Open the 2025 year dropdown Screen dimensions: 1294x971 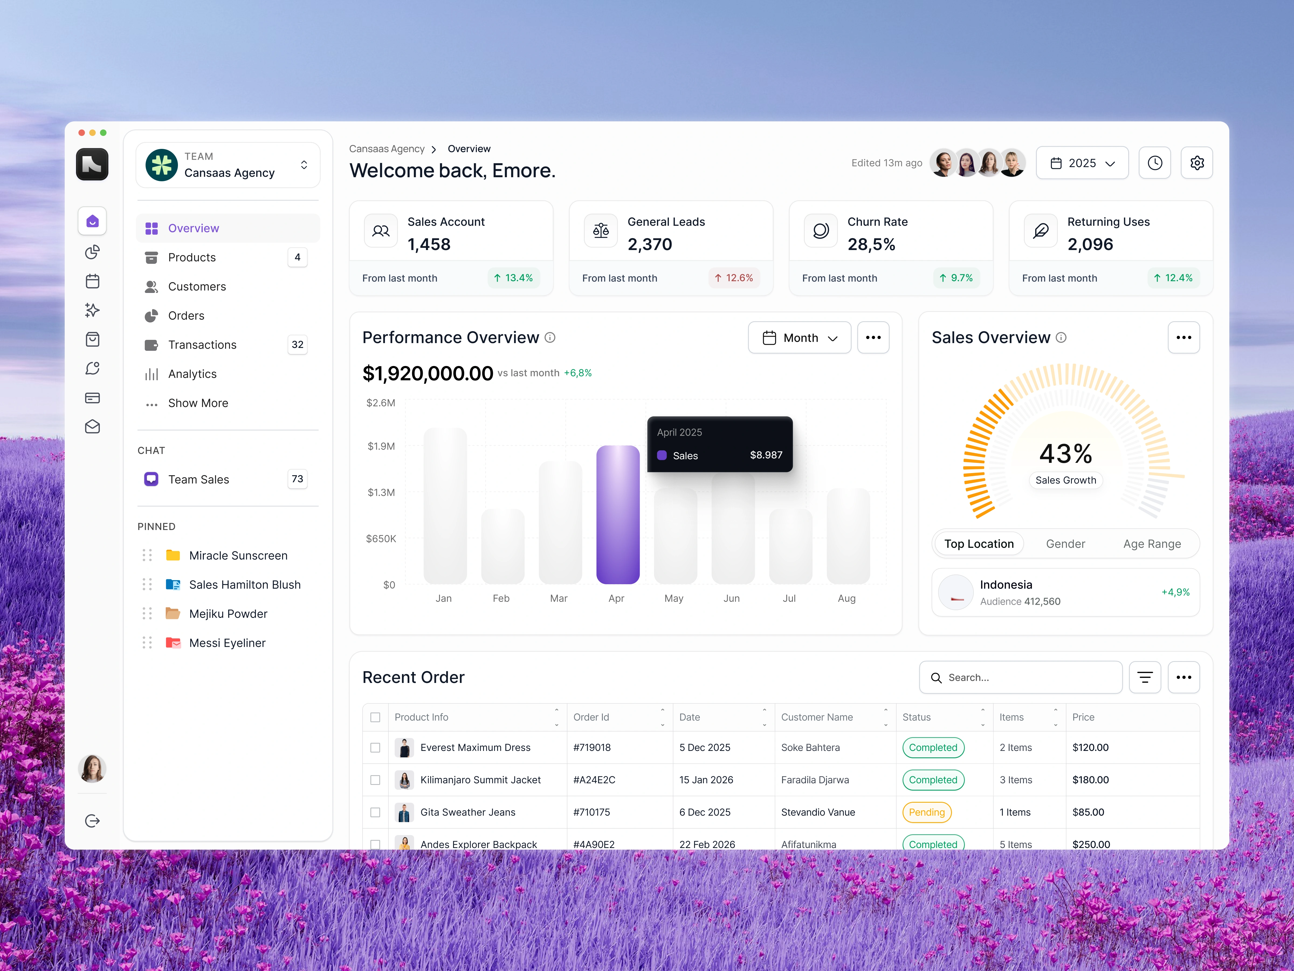[1082, 163]
